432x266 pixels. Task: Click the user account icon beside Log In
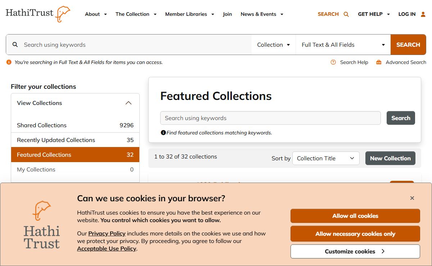423,14
